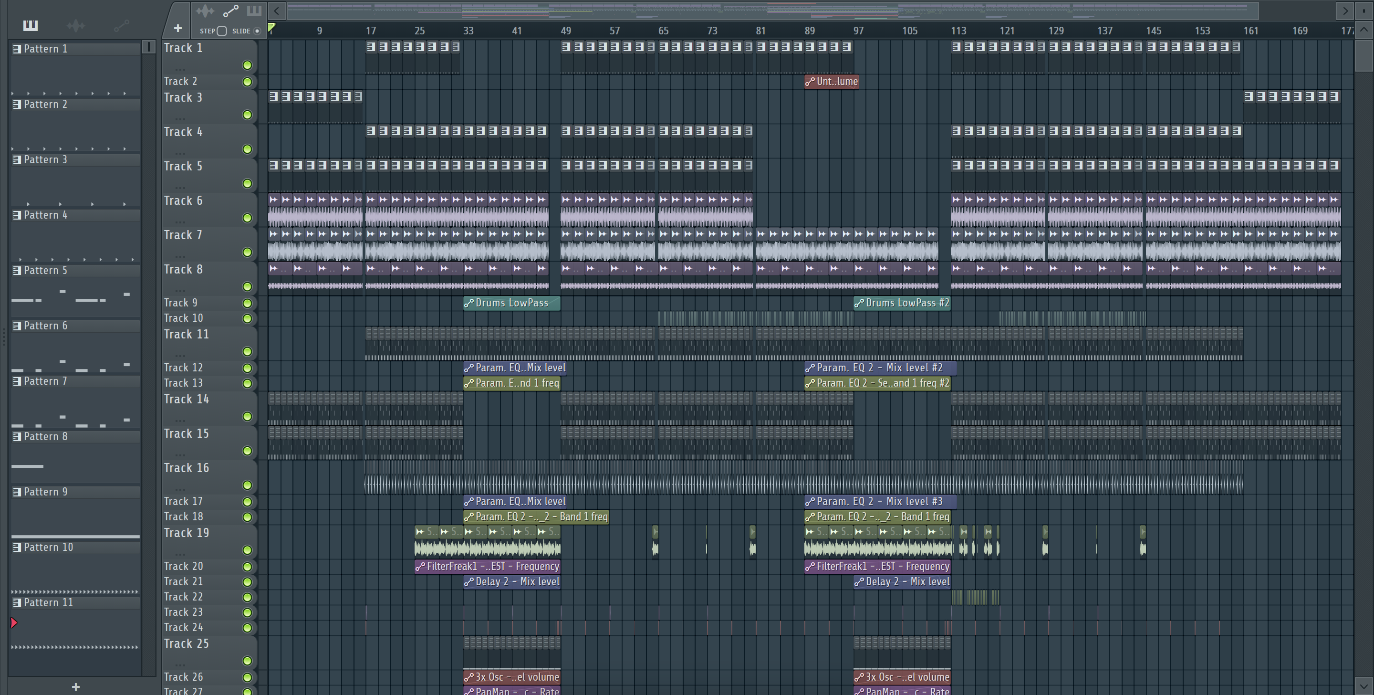This screenshot has height=695, width=1374.
Task: Jump to bar 113 on the timeline
Action: pos(958,31)
